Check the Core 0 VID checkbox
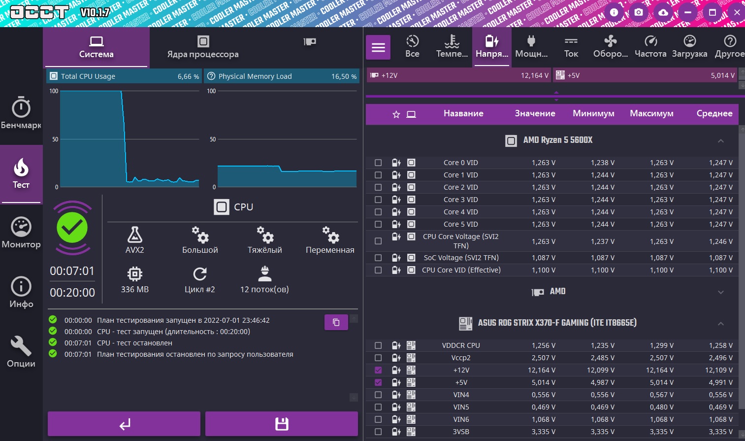This screenshot has width=745, height=441. click(378, 163)
